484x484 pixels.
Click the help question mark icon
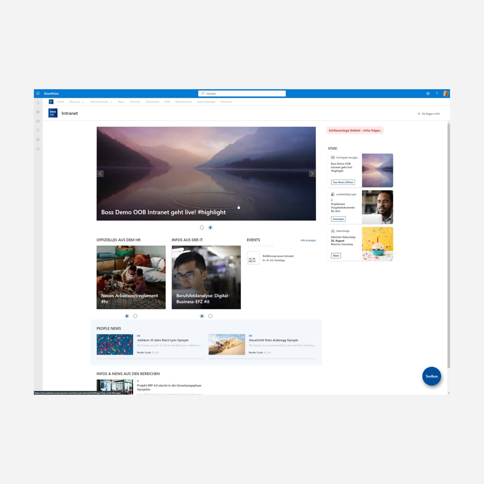(x=437, y=94)
